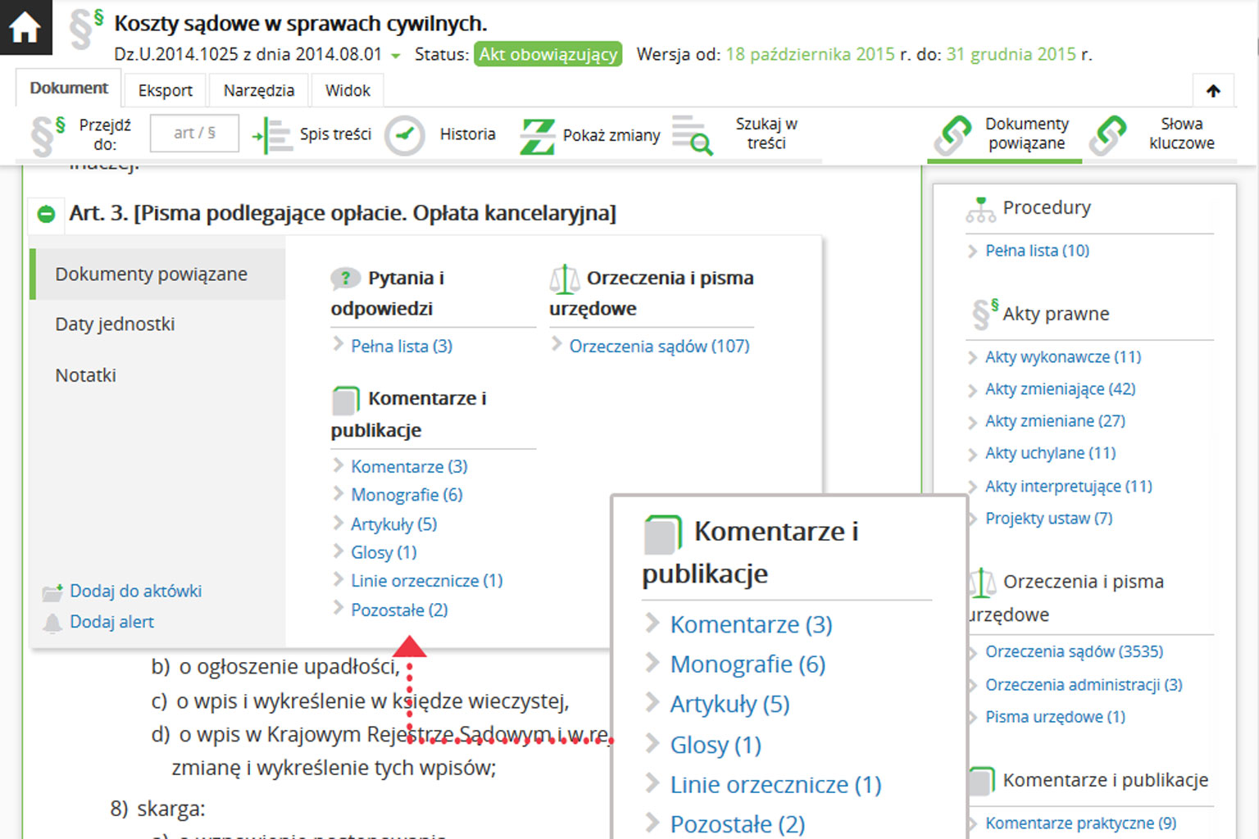The image size is (1259, 839).
Task: Open the Narzędzia tab
Action: point(259,90)
